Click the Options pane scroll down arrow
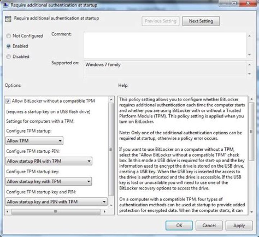This screenshot has width=259, height=237. pos(111,205)
